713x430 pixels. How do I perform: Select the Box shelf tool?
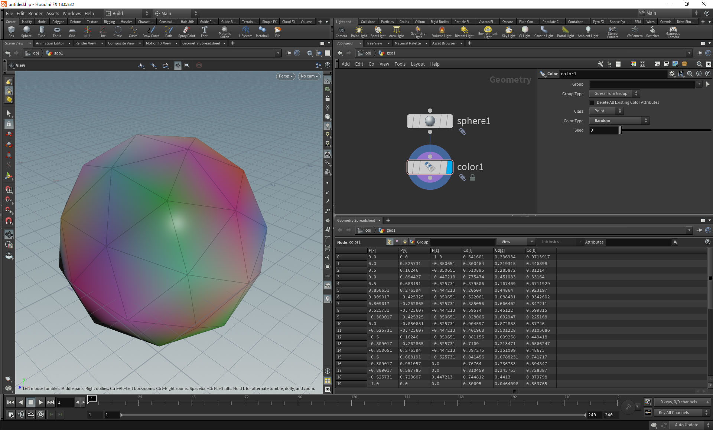[x=11, y=32]
